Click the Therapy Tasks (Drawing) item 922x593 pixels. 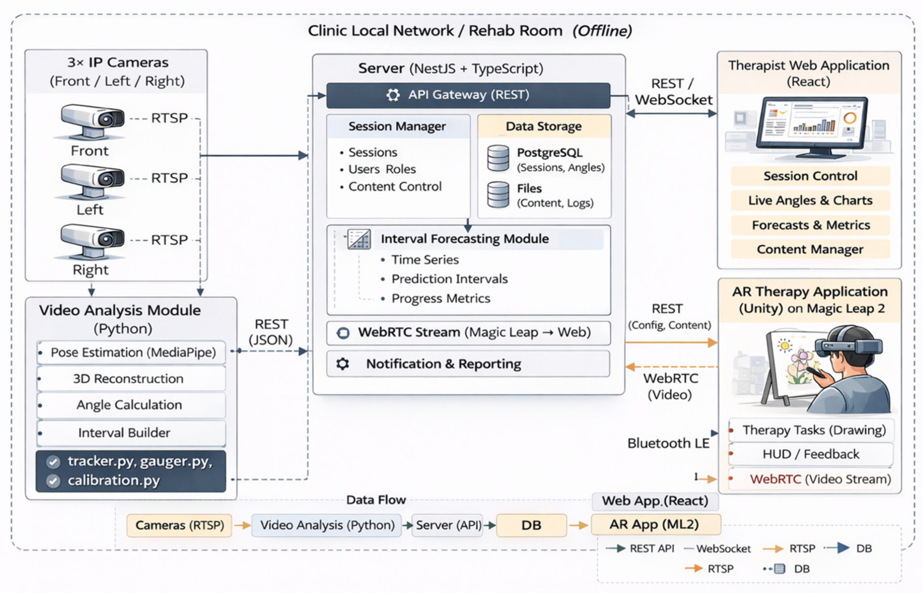811,430
